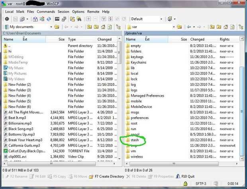Open the Files menu

click(x=30, y=12)
